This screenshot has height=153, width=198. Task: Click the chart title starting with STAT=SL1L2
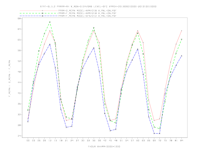coord(98,6)
